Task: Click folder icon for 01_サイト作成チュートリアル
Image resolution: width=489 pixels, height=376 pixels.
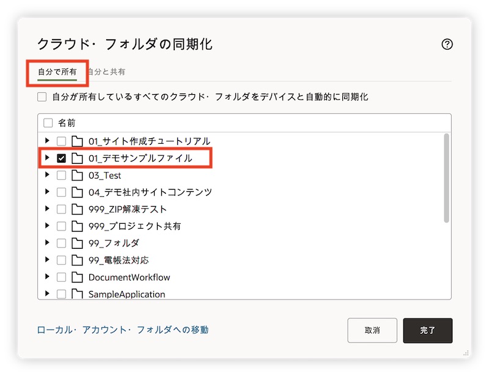Action: [x=77, y=141]
